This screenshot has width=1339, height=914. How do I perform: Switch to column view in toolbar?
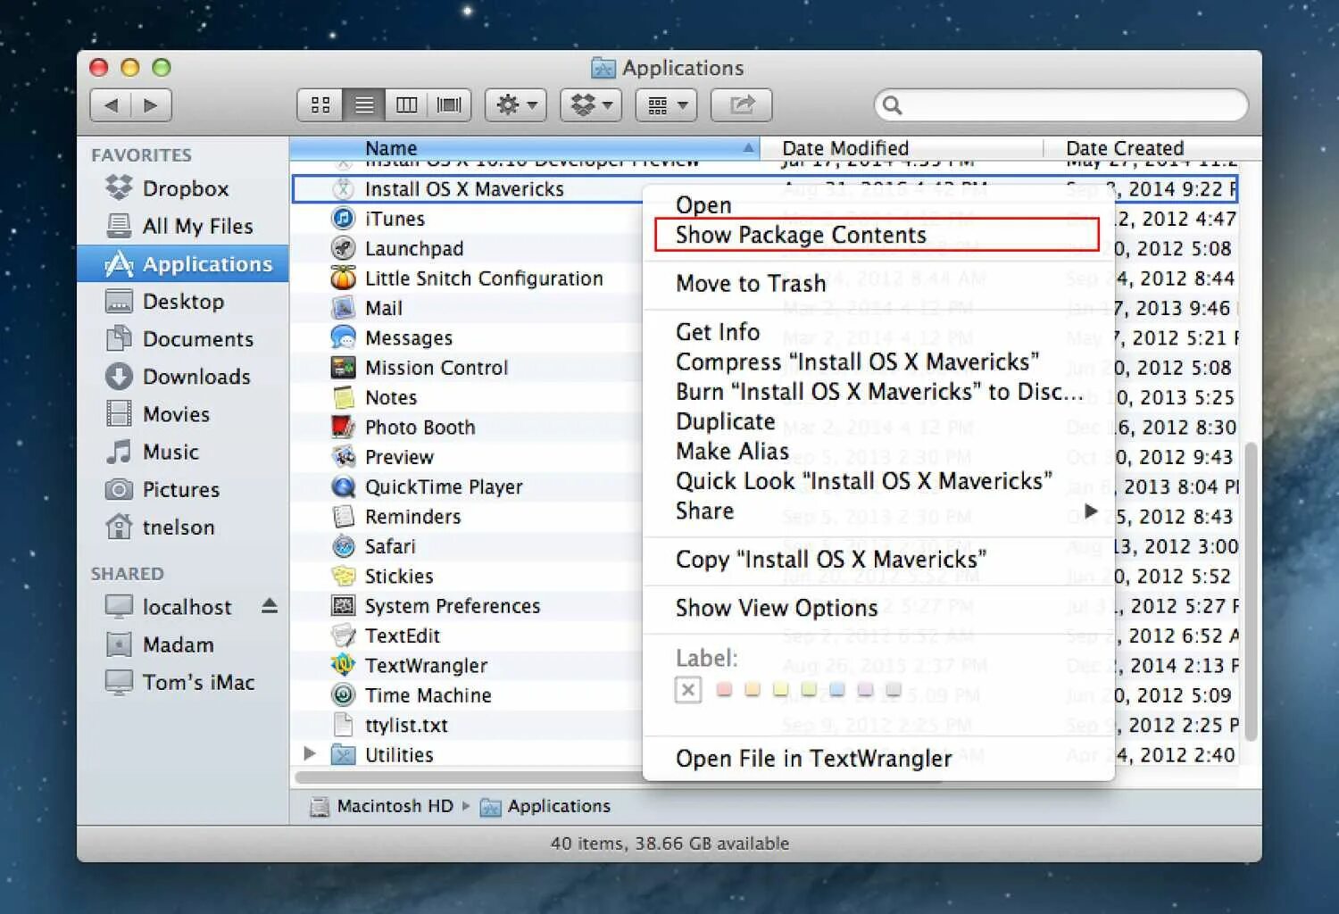coord(406,105)
